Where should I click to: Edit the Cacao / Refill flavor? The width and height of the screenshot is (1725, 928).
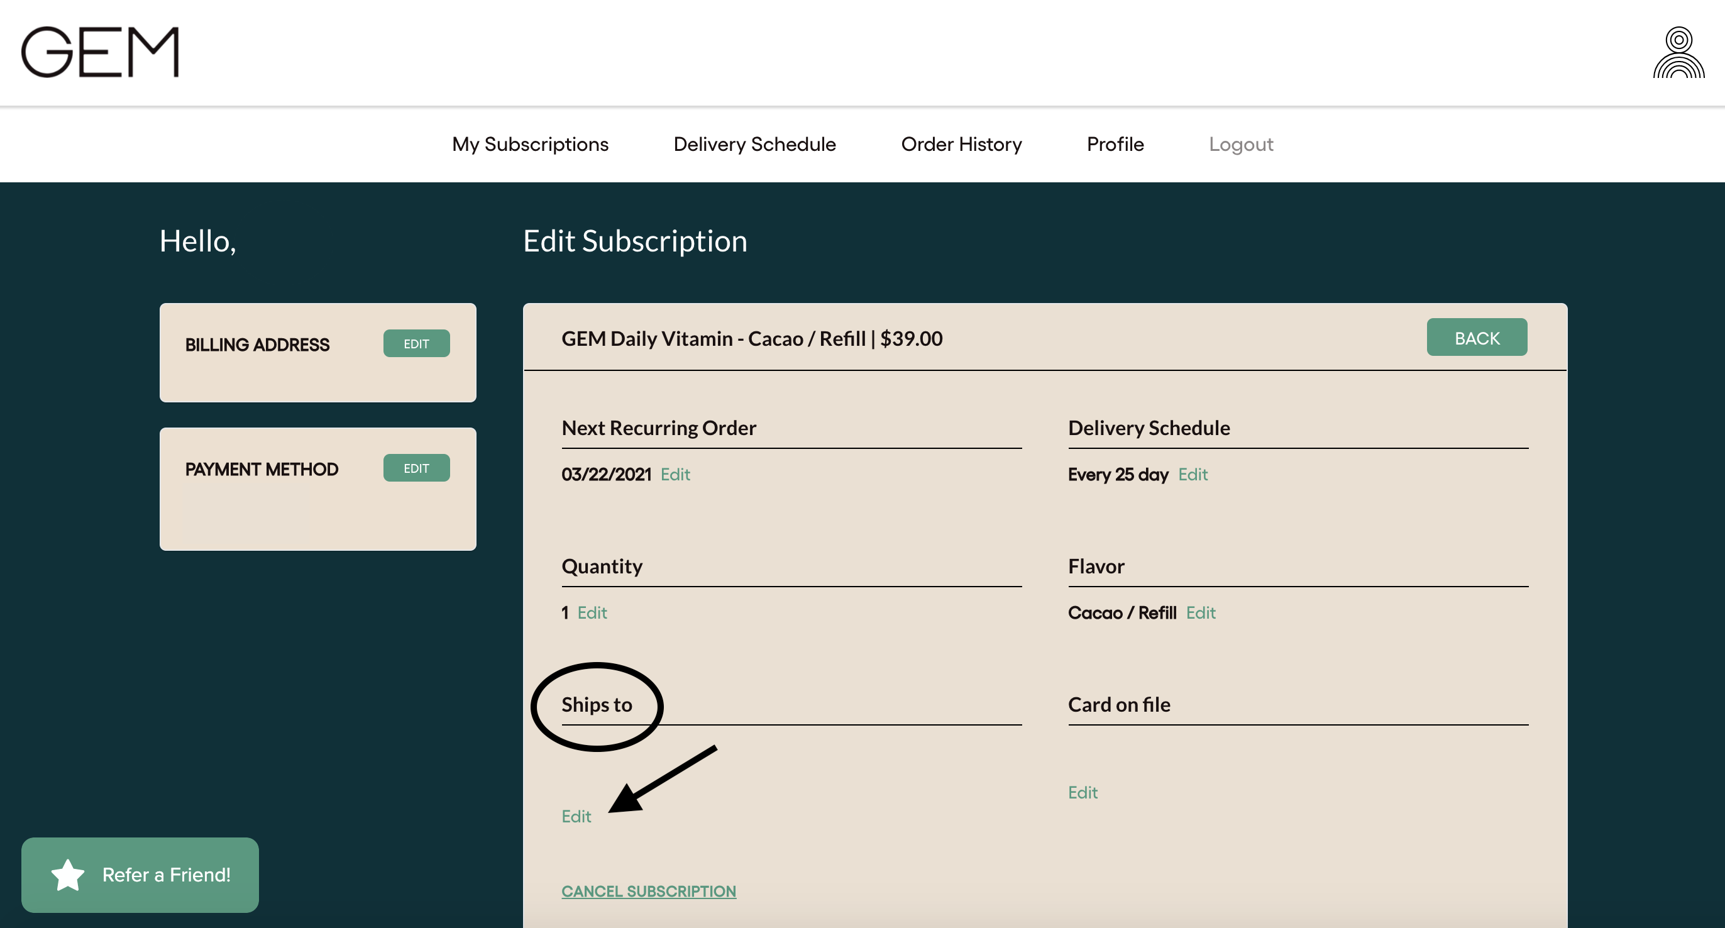(x=1201, y=612)
